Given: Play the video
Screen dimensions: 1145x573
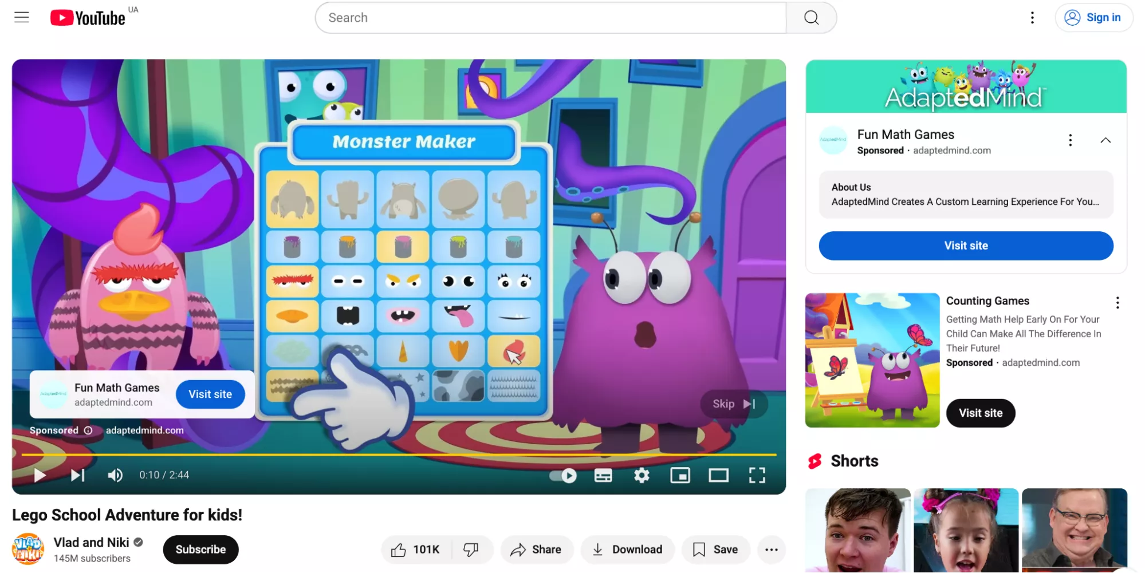Looking at the screenshot, I should coord(39,475).
